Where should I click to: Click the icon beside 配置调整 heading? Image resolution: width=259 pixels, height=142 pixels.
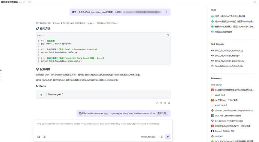pos(38,69)
